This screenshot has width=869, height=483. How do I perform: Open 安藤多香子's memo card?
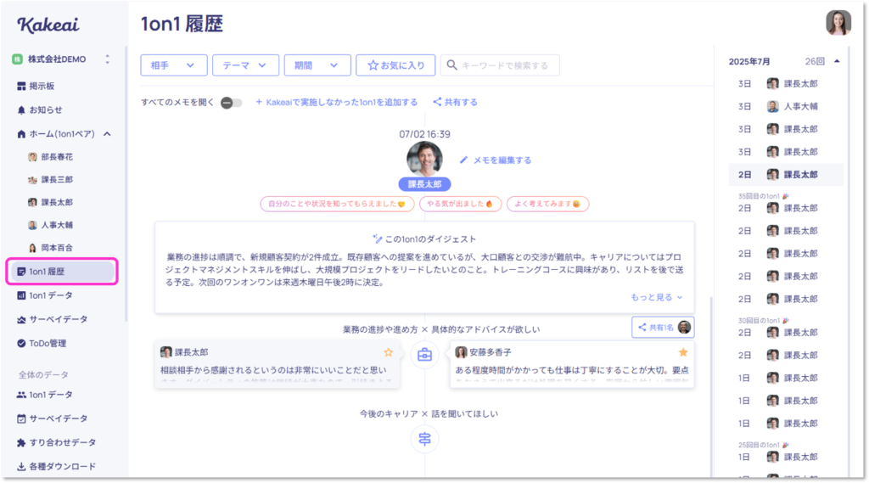tap(572, 364)
